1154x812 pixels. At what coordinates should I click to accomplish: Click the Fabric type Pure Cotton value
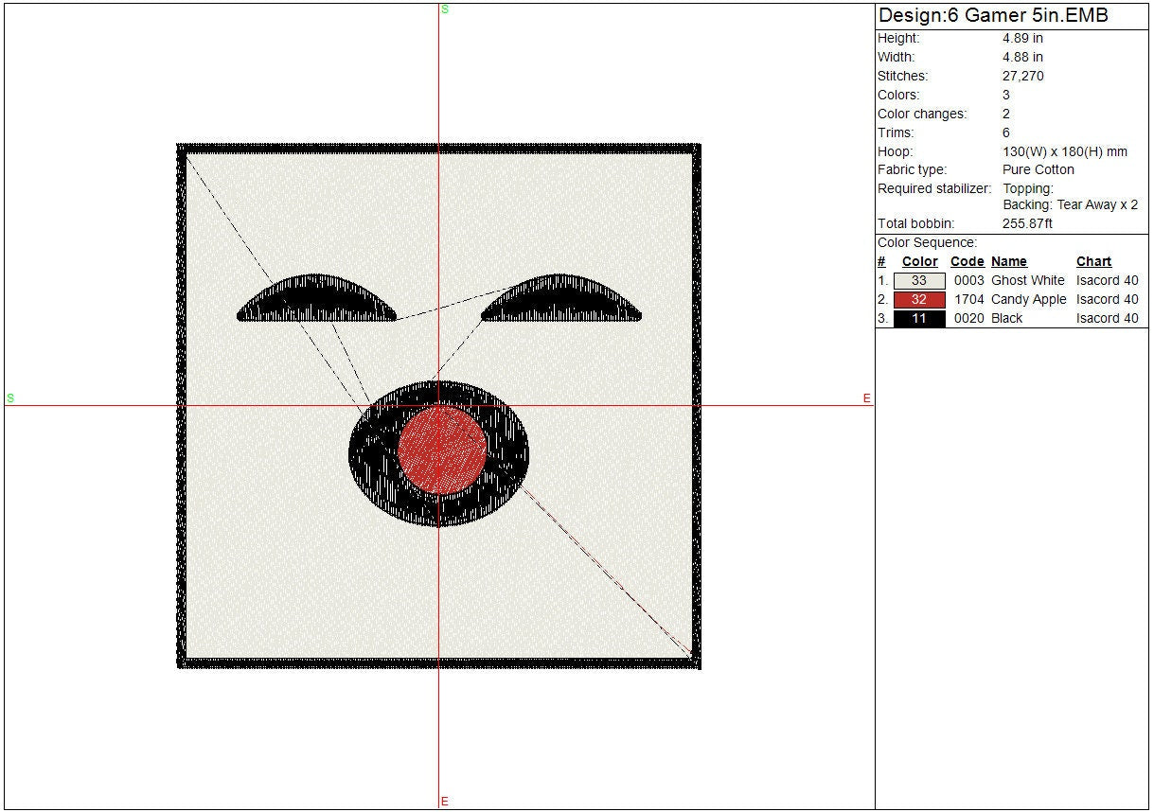pos(1039,170)
